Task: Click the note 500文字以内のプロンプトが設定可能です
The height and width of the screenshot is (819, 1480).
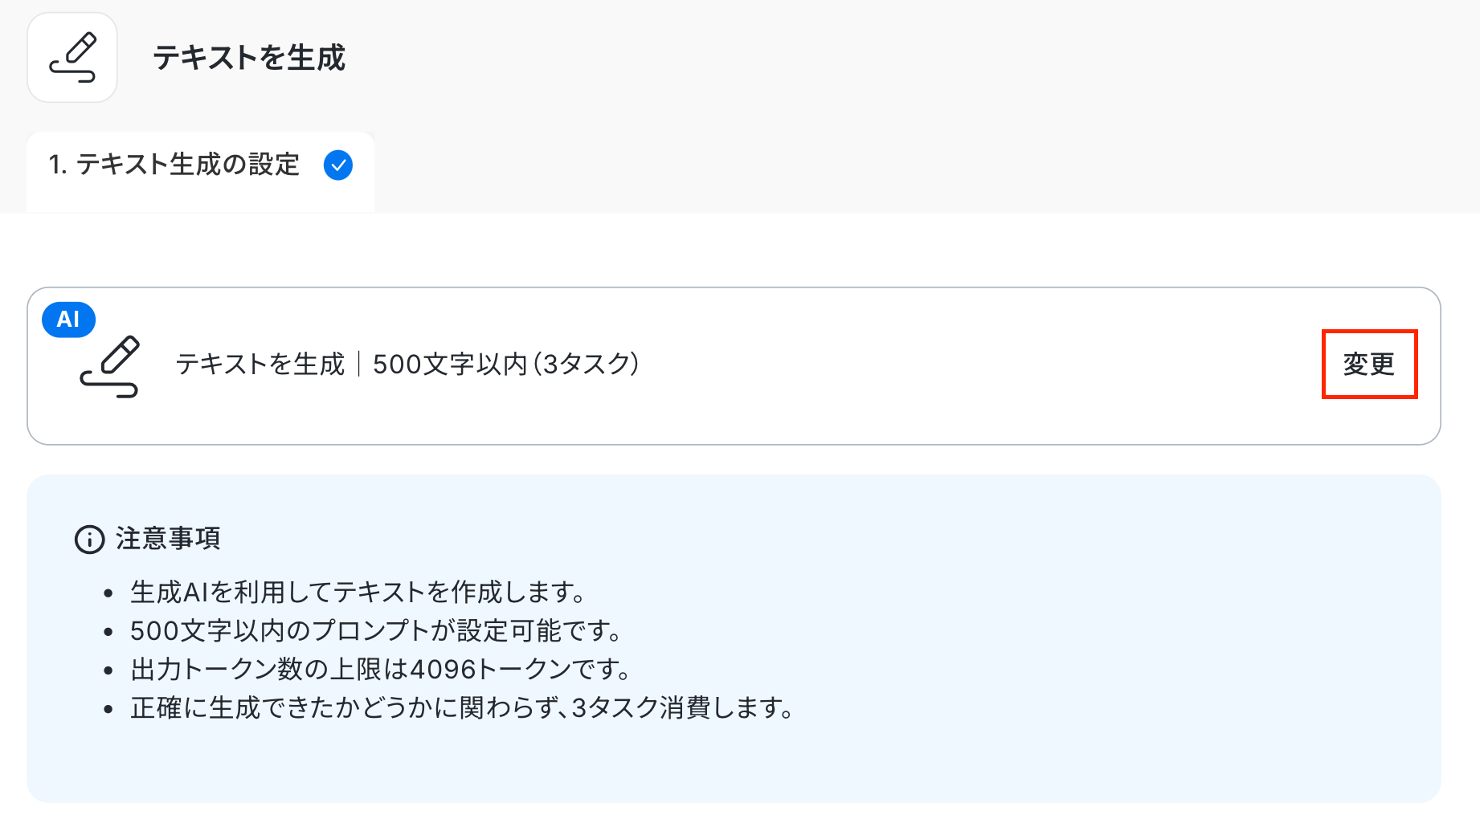Action: [376, 631]
